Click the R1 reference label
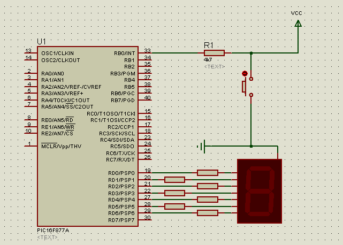This screenshot has height=245, width=343. coord(209,45)
